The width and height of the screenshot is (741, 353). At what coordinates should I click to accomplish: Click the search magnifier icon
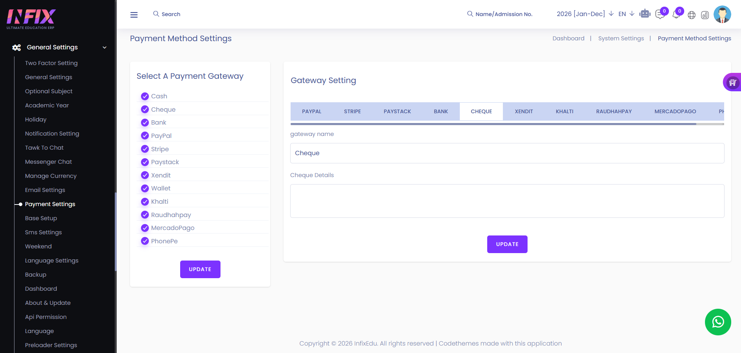pyautogui.click(x=156, y=14)
